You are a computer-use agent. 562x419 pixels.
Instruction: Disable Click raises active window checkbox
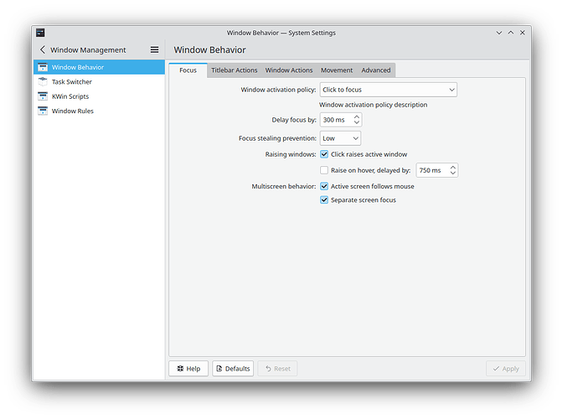(324, 155)
